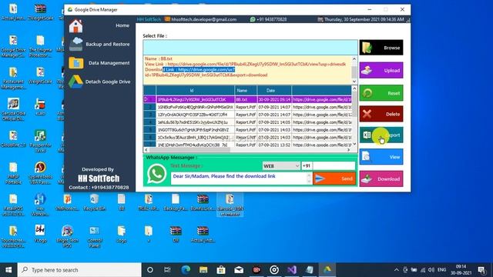
Task: Open Backup and Restore cloud icon
Action: tap(75, 44)
